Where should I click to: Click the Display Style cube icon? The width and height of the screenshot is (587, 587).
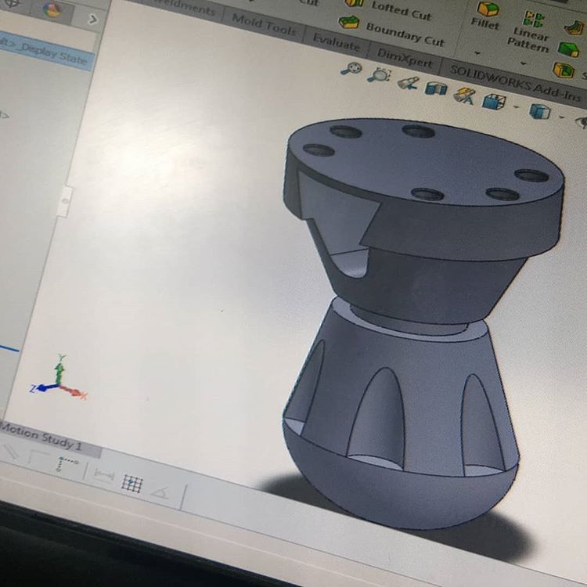539,112
